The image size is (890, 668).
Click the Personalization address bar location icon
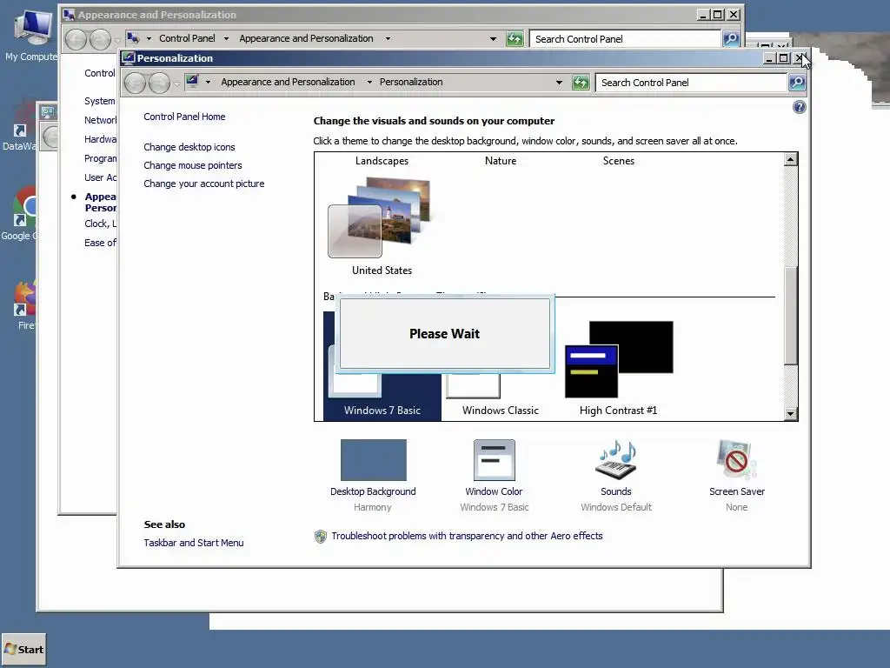pos(192,82)
